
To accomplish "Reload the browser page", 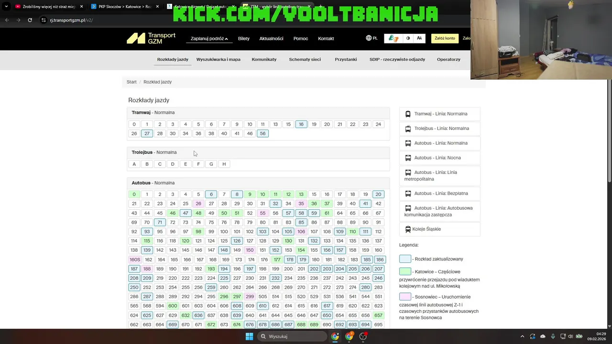I will 30,20.
